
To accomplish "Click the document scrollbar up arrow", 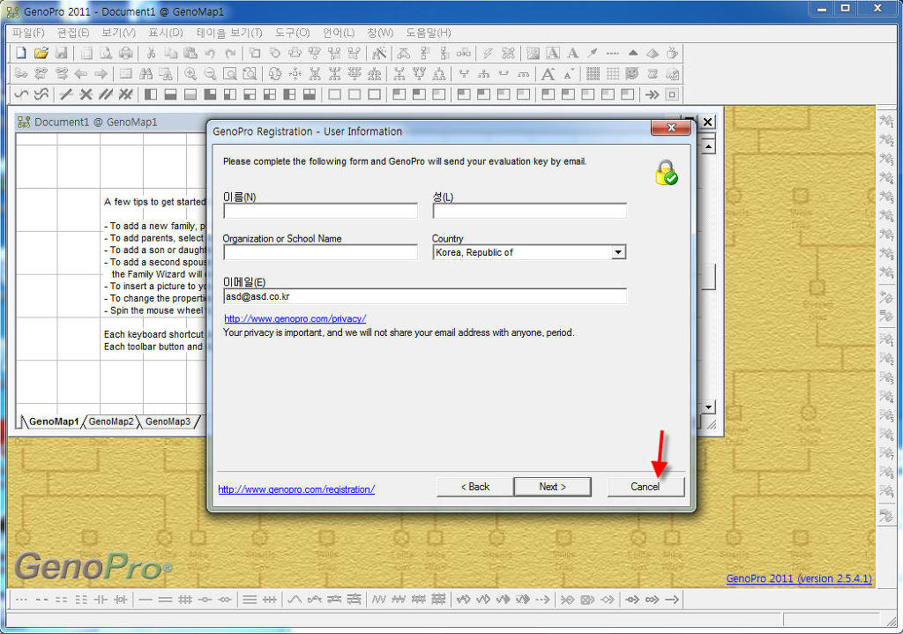I will (x=708, y=146).
